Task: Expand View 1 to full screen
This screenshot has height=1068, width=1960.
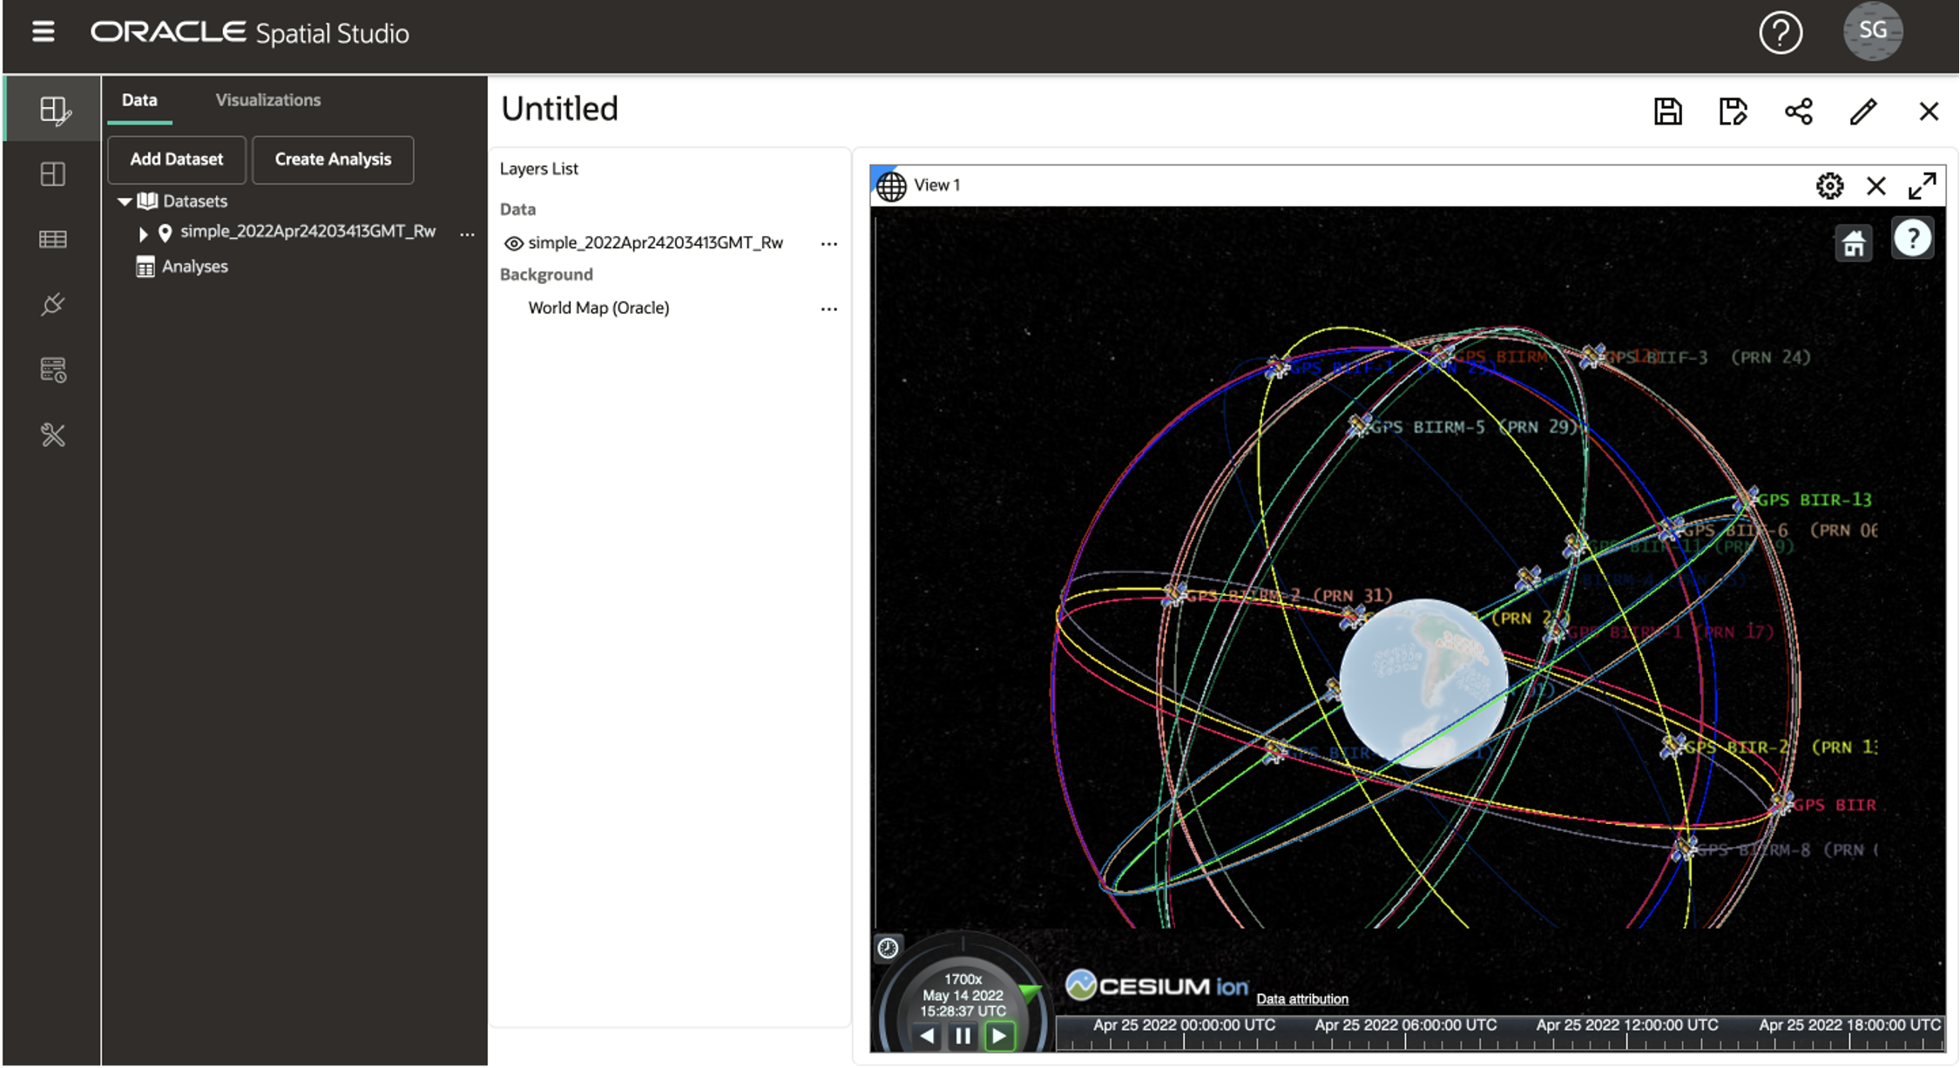Action: [1922, 186]
